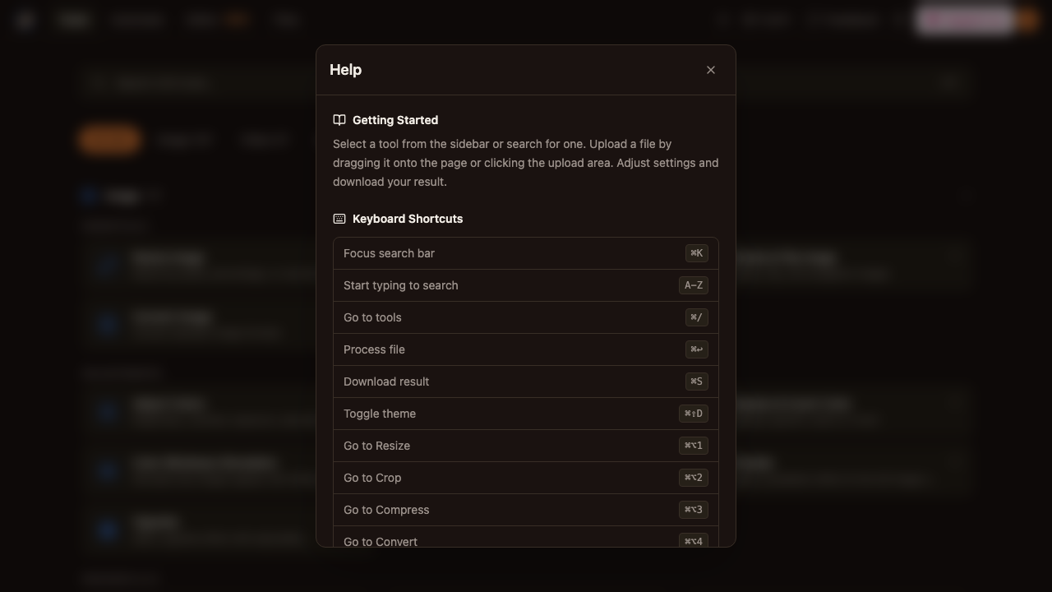Click the A–Z shortcut badge
1052x592 pixels.
tap(694, 285)
